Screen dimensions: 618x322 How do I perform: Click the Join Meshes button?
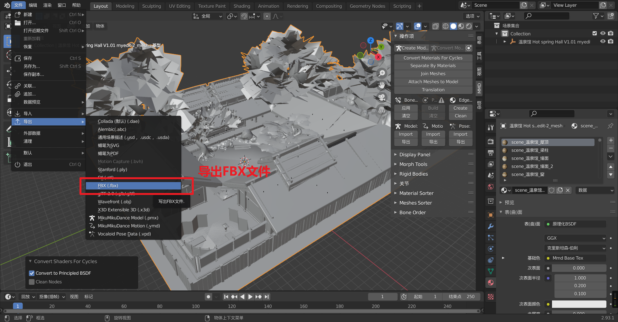[433, 74]
